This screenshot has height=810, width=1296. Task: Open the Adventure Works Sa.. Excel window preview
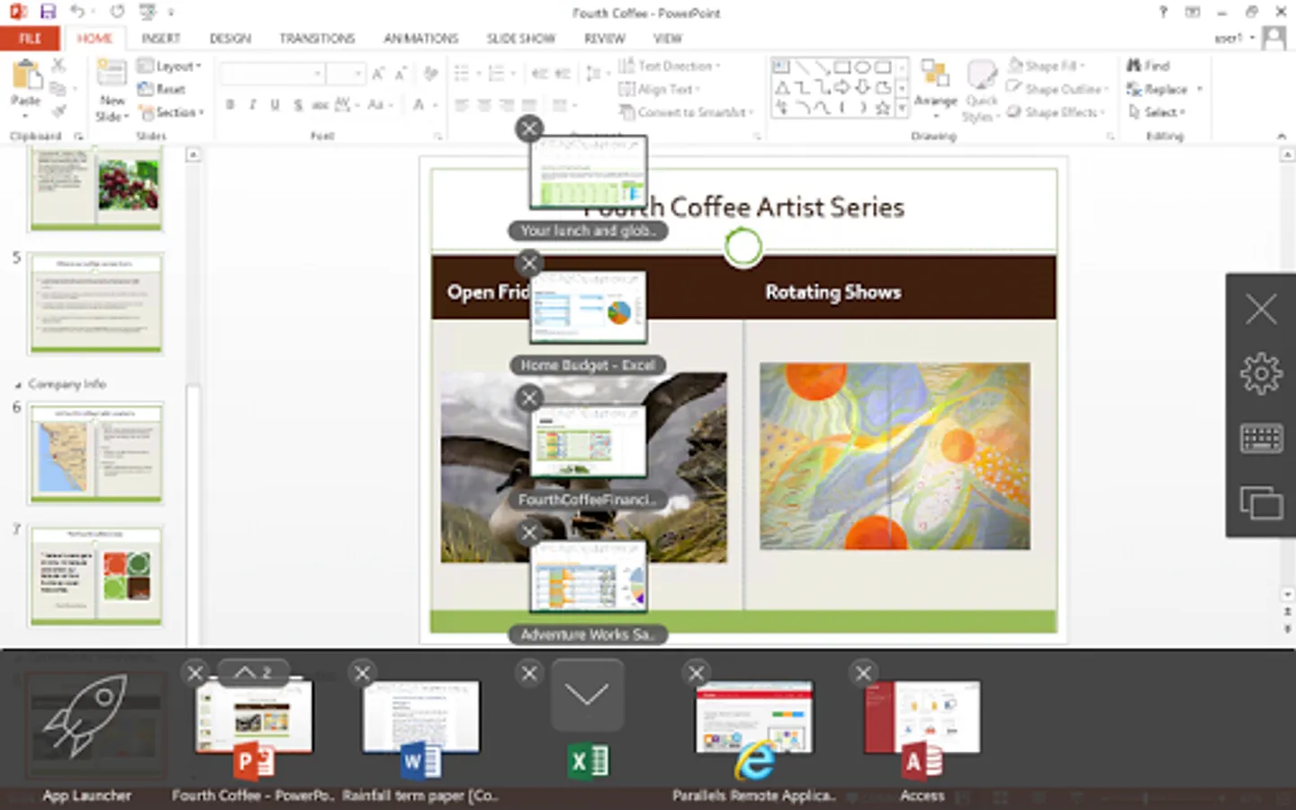tap(588, 579)
